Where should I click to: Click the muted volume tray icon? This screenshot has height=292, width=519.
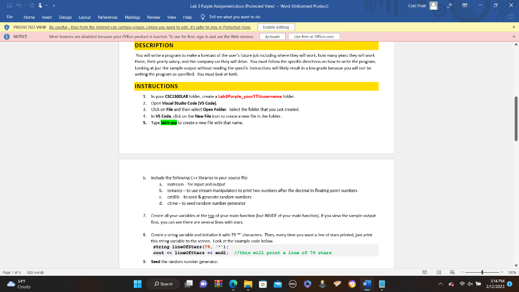tap(470, 284)
